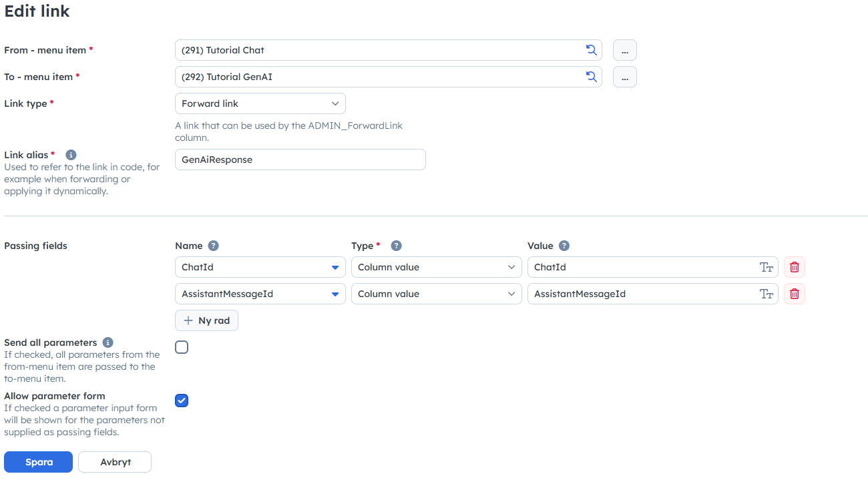868x498 pixels.
Task: Open the ChatId name dropdown
Action: click(x=260, y=267)
